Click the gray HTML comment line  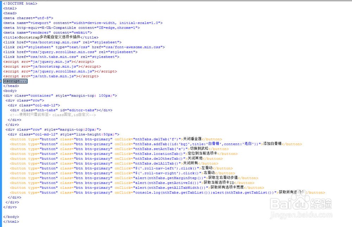pos(53,115)
